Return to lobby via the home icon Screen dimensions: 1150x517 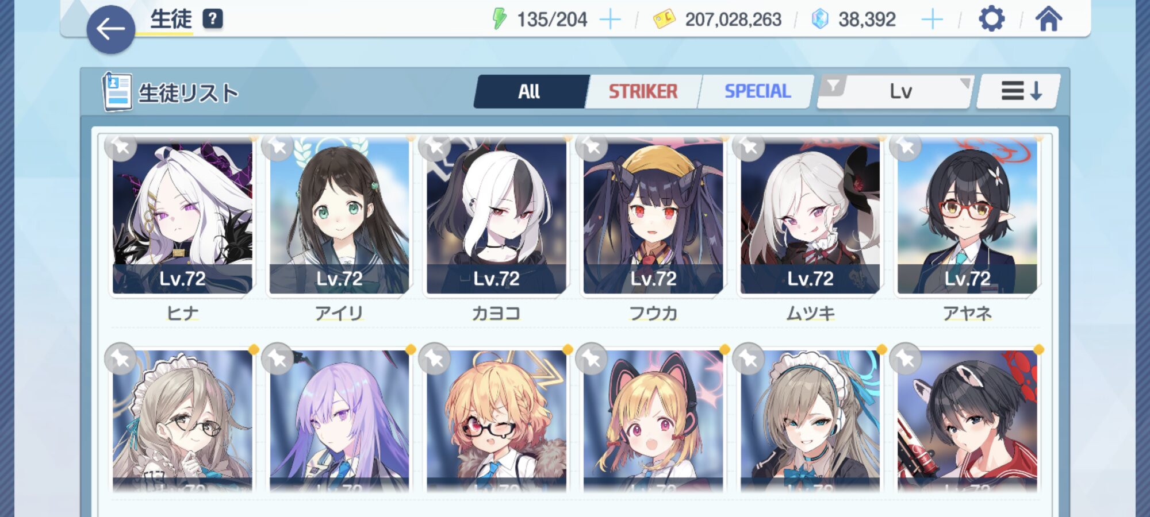1049,19
